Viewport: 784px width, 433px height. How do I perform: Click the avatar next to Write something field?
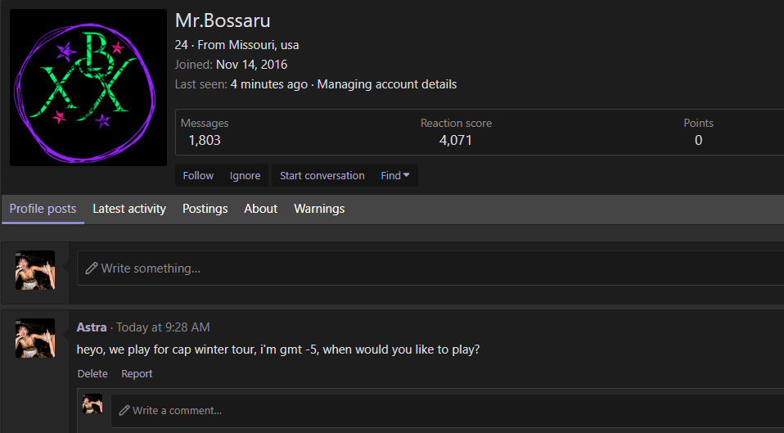tap(35, 270)
